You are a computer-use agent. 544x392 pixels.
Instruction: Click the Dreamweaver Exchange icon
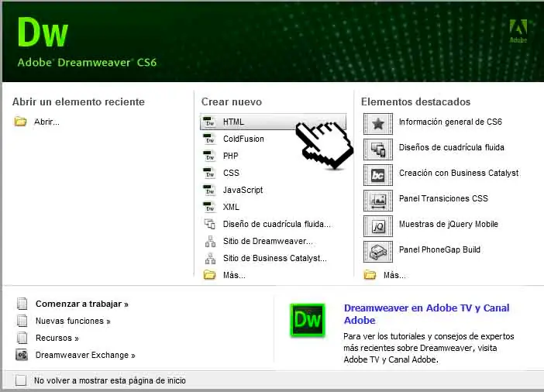(x=22, y=355)
